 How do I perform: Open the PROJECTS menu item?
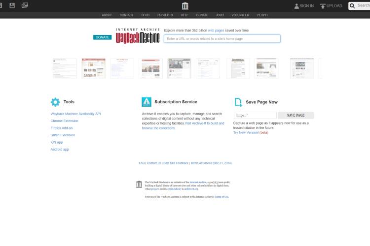[x=165, y=15]
